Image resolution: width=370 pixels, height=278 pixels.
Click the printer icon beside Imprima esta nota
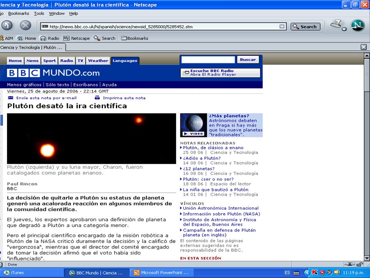tap(97, 97)
